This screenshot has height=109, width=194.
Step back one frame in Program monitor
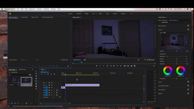click(x=111, y=66)
